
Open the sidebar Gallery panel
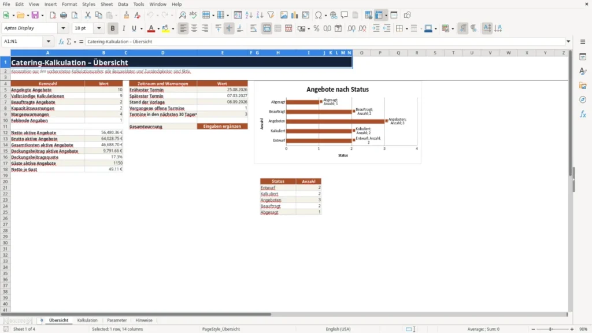pyautogui.click(x=583, y=86)
